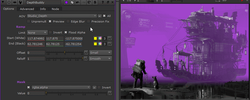The width and height of the screenshot is (250, 100).
Task: Disable the Flood Alpha checkbox
Action: pyautogui.click(x=66, y=32)
